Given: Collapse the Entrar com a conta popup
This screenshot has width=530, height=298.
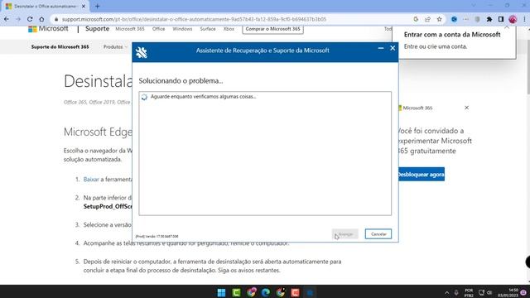Looking at the screenshot, I should click(x=507, y=27).
